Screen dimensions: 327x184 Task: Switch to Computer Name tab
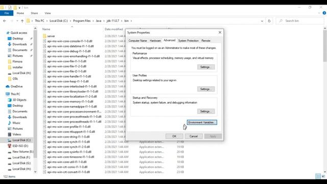pyautogui.click(x=137, y=41)
